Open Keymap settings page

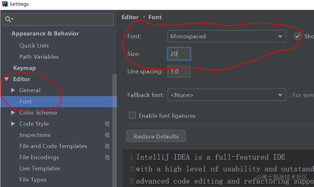(x=25, y=68)
